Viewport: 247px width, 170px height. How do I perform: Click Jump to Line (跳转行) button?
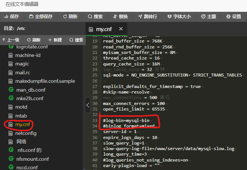point(147,17)
